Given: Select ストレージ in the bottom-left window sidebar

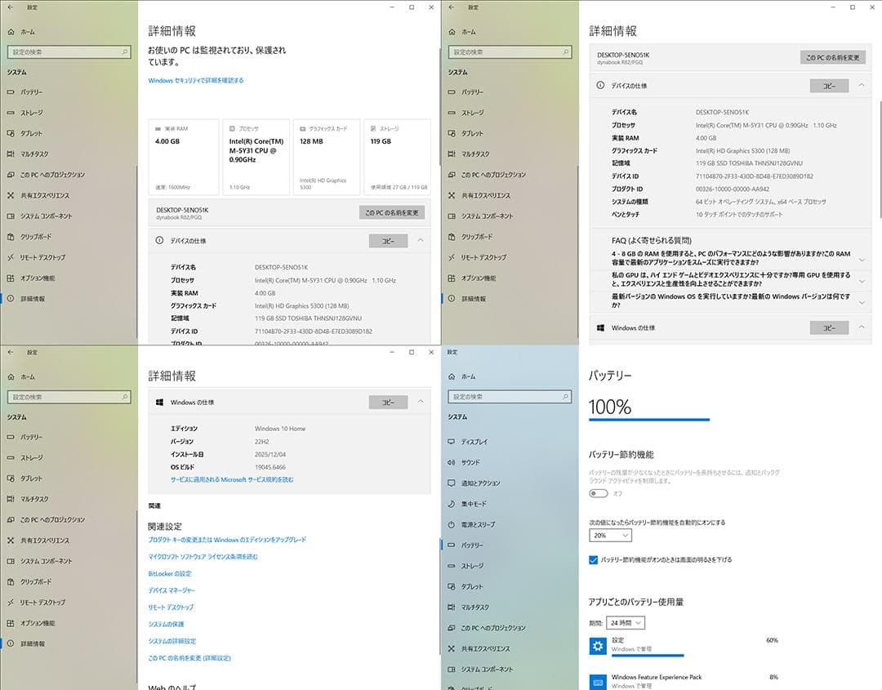Looking at the screenshot, I should (24, 458).
